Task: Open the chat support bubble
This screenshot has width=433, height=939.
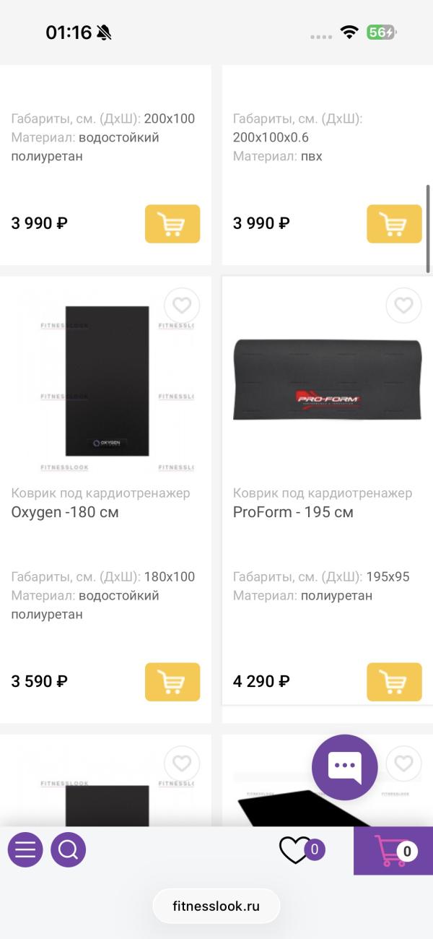Action: 344,768
